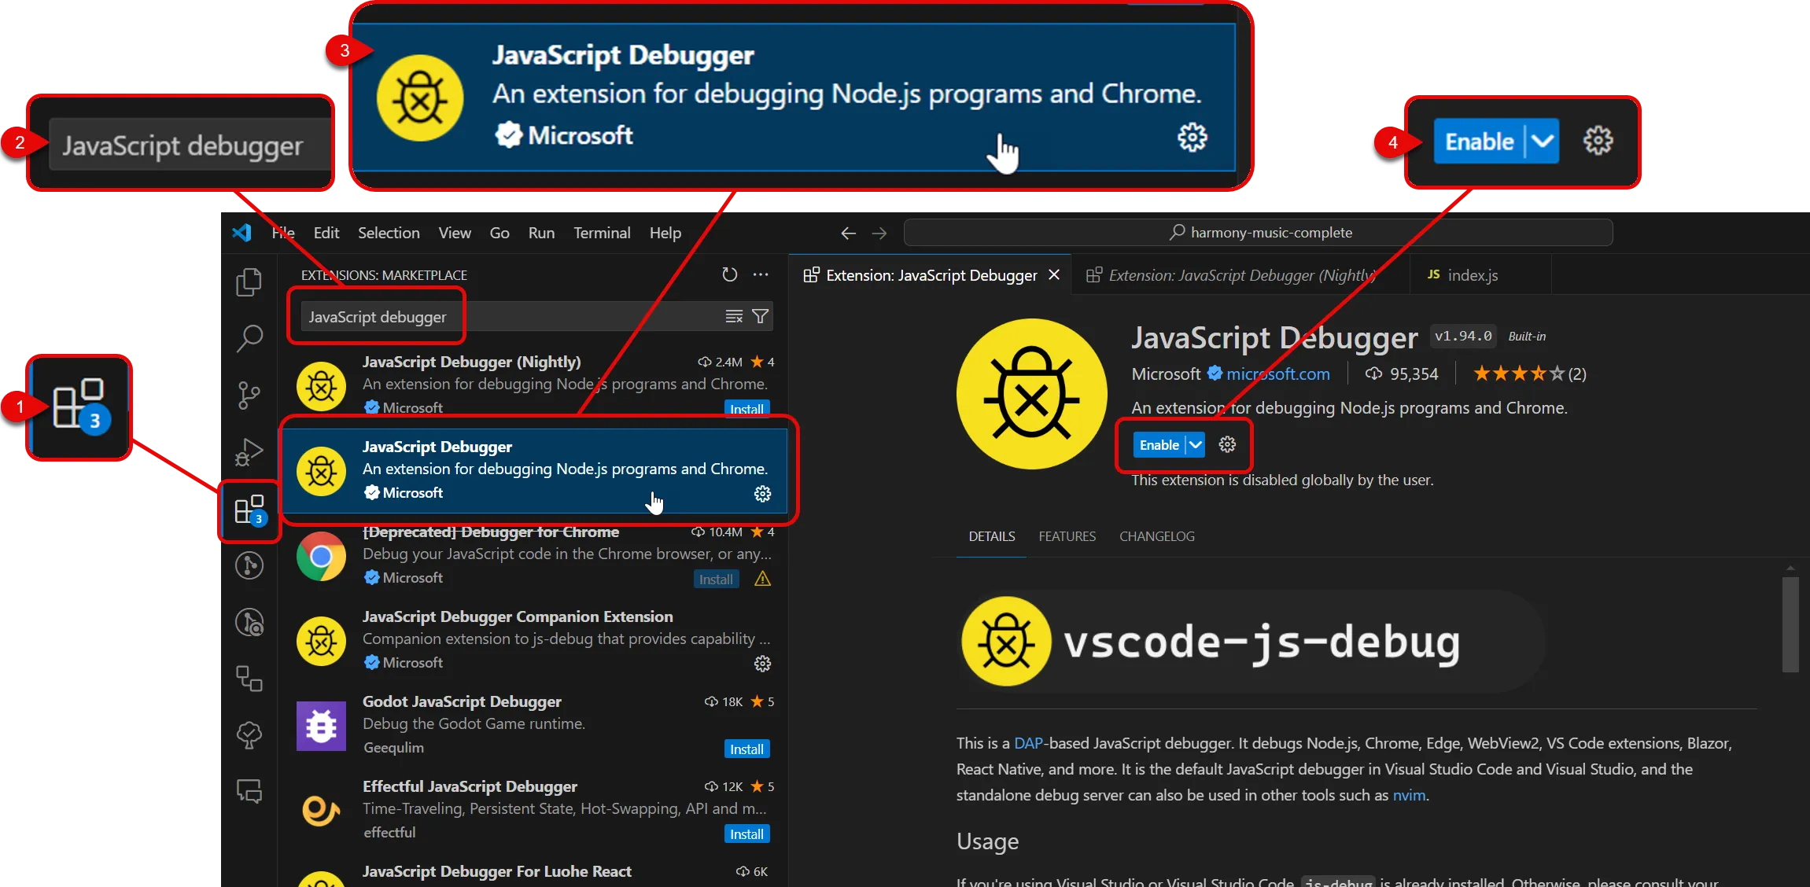Image resolution: width=1810 pixels, height=887 pixels.
Task: Open the Extensions view in the activity bar
Action: (249, 509)
